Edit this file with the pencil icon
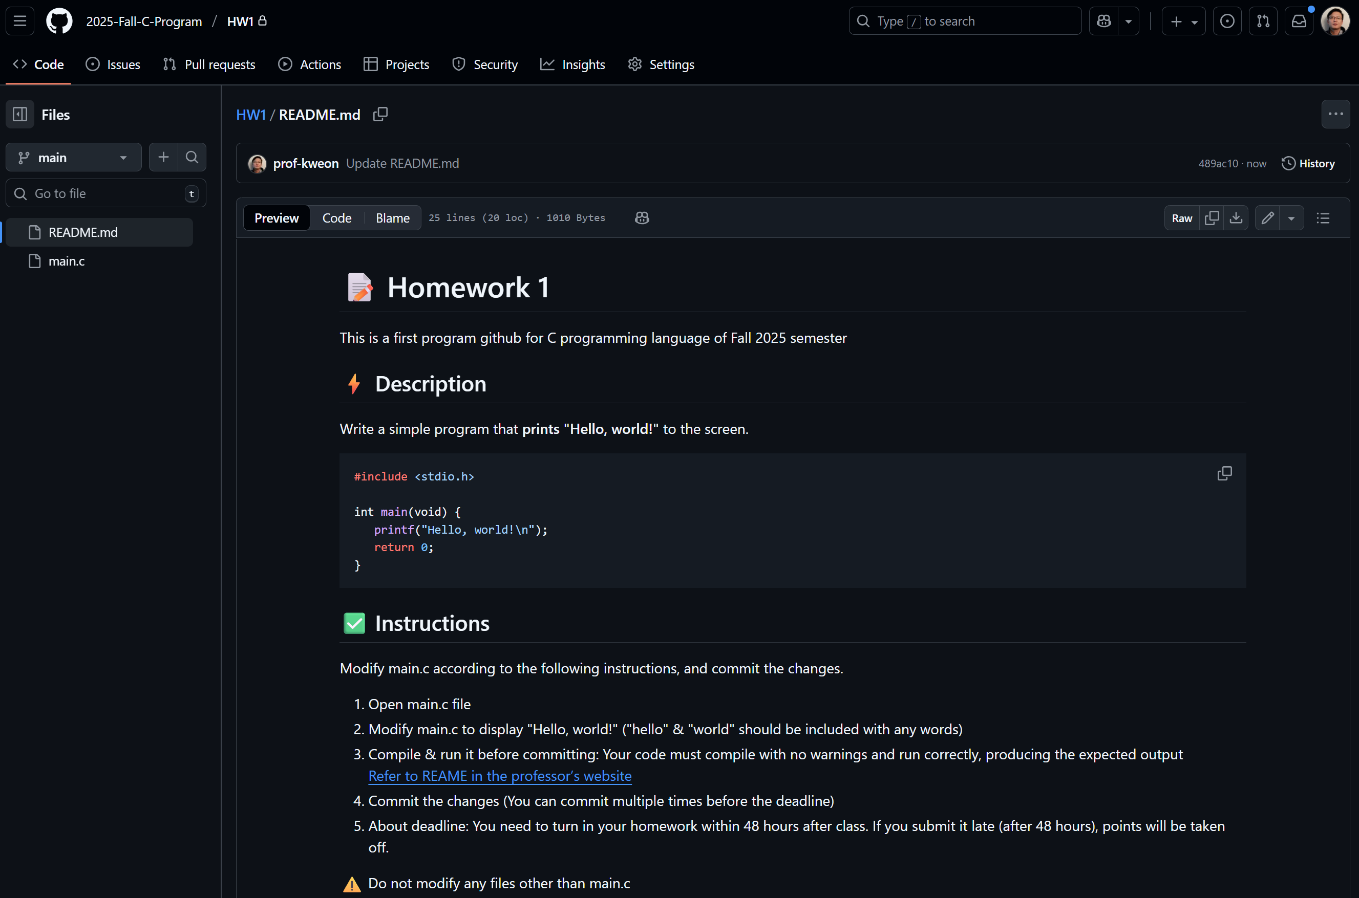The height and width of the screenshot is (898, 1359). point(1267,218)
